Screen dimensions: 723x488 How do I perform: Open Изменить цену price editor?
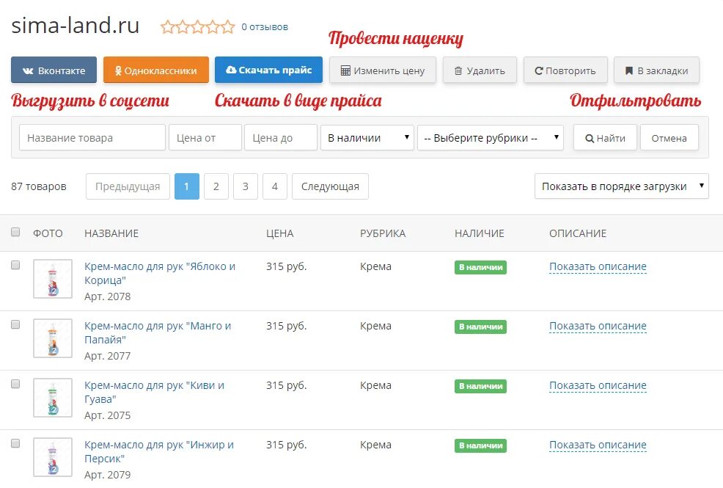pos(382,70)
